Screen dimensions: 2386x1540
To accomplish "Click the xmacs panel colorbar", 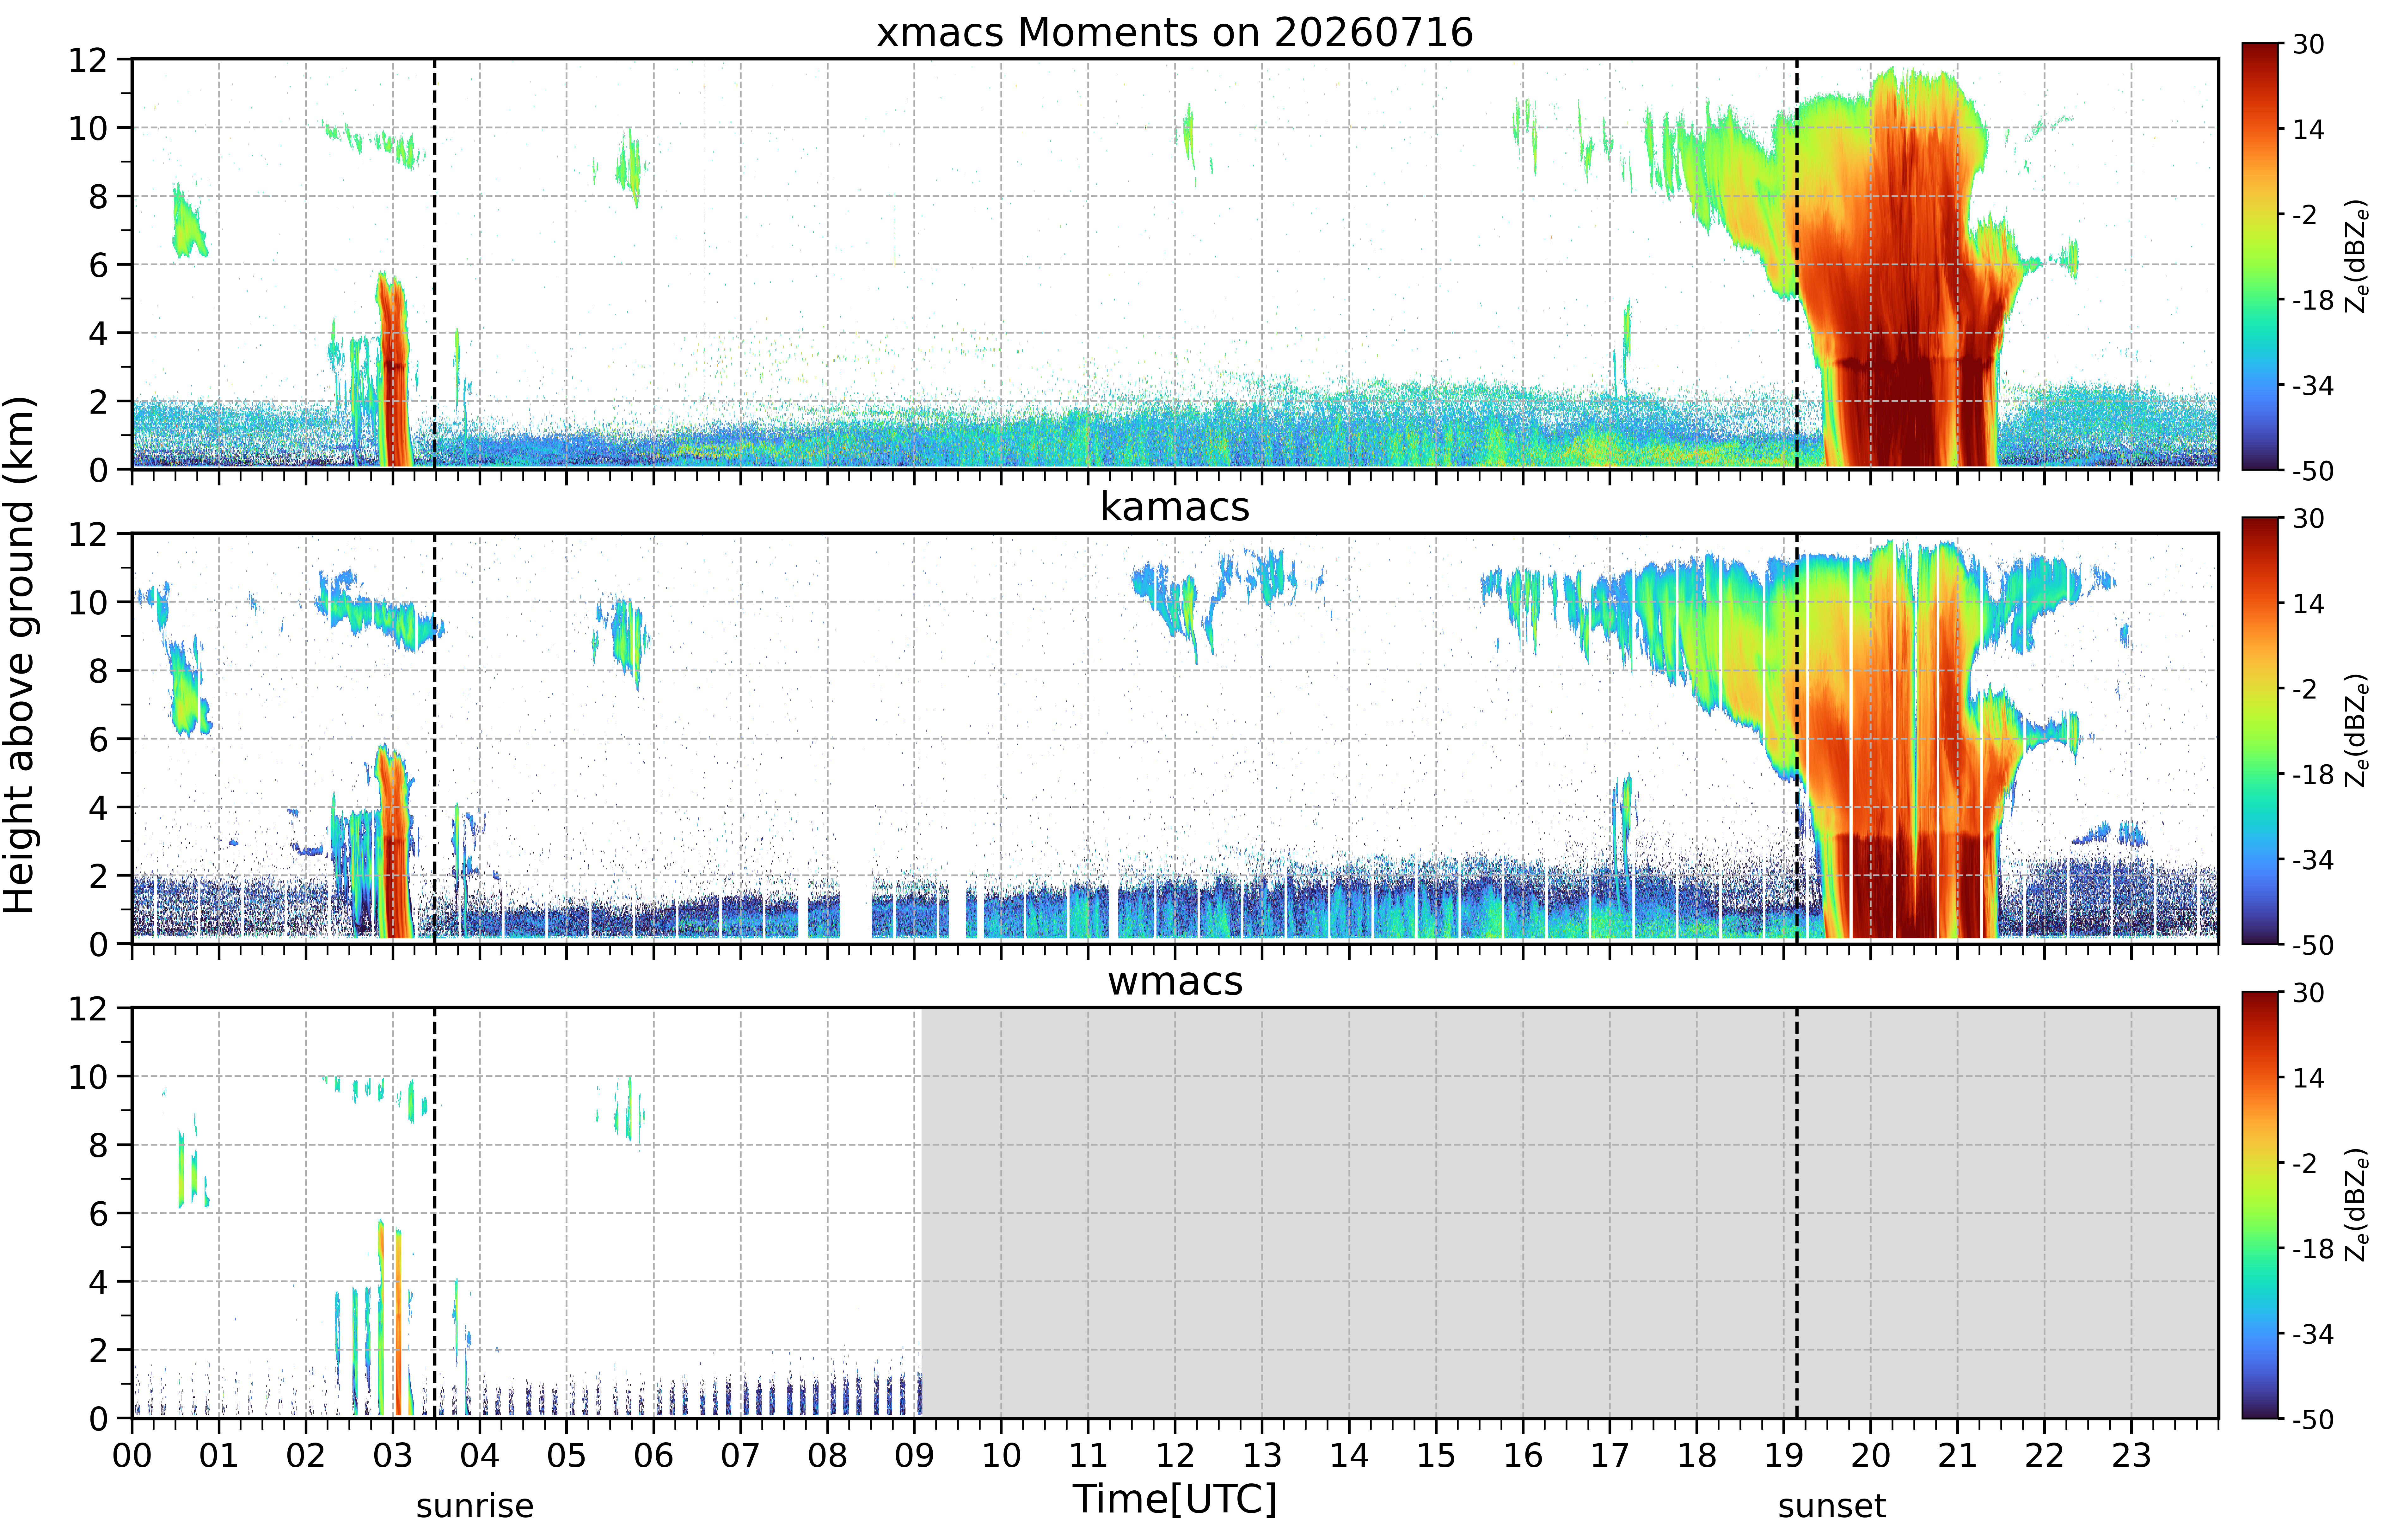I will click(x=2260, y=256).
